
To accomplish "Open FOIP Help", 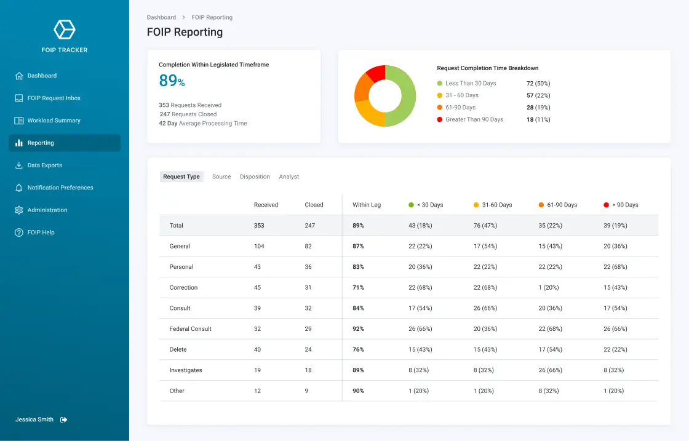I will tap(41, 232).
